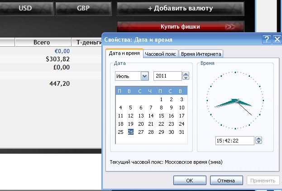Select the Дата и время tab

pos(124,54)
